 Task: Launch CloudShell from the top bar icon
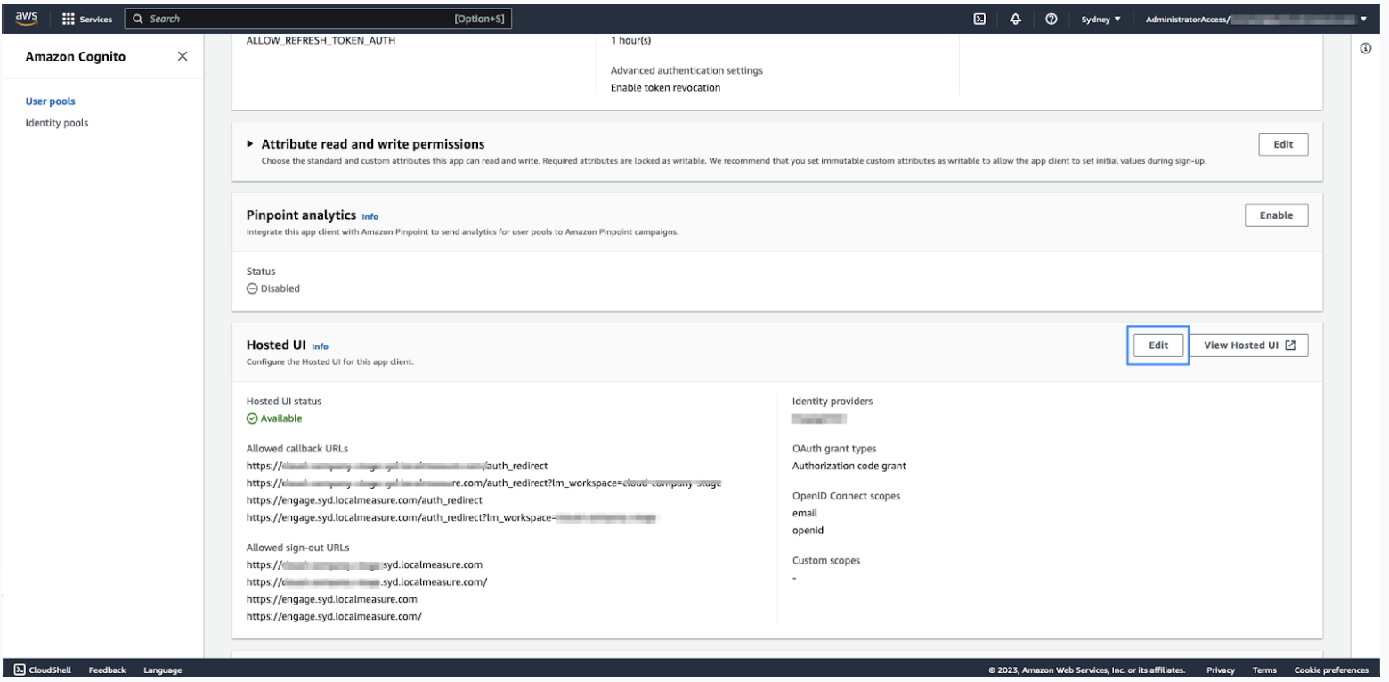pos(979,19)
